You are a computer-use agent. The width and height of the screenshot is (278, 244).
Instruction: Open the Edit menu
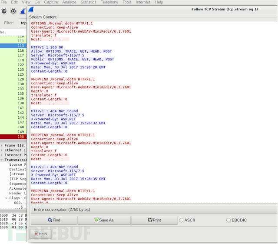pyautogui.click(x=14, y=2)
